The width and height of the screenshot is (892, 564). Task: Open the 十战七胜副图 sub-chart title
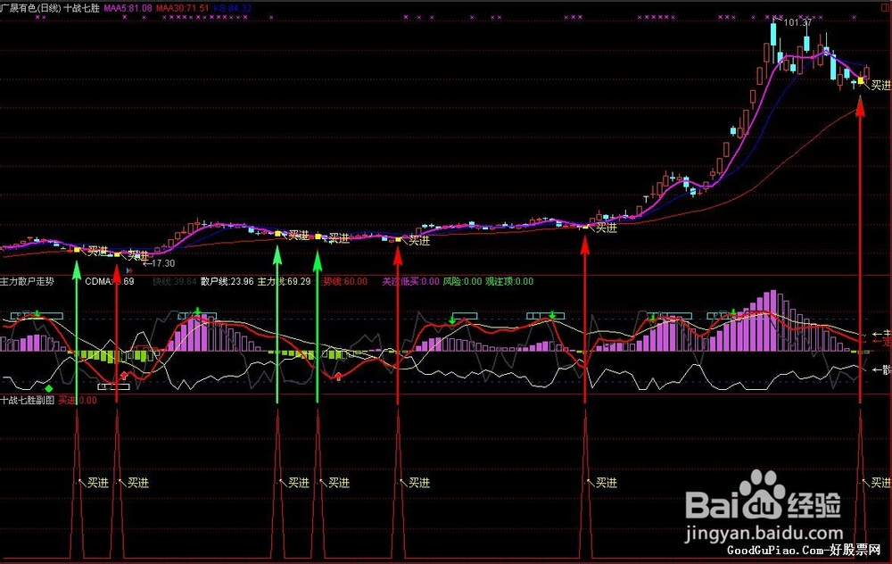click(x=28, y=400)
